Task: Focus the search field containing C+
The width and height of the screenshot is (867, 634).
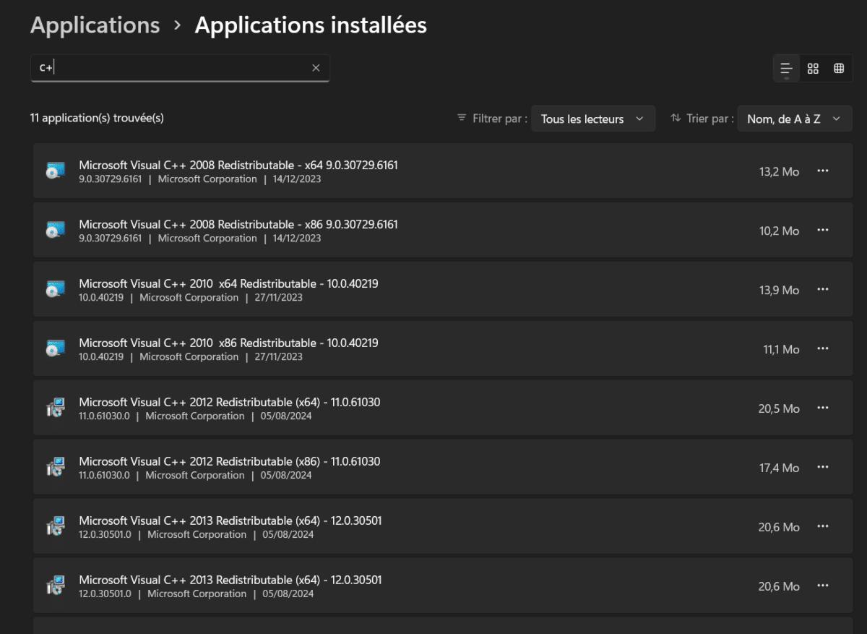Action: pos(180,68)
